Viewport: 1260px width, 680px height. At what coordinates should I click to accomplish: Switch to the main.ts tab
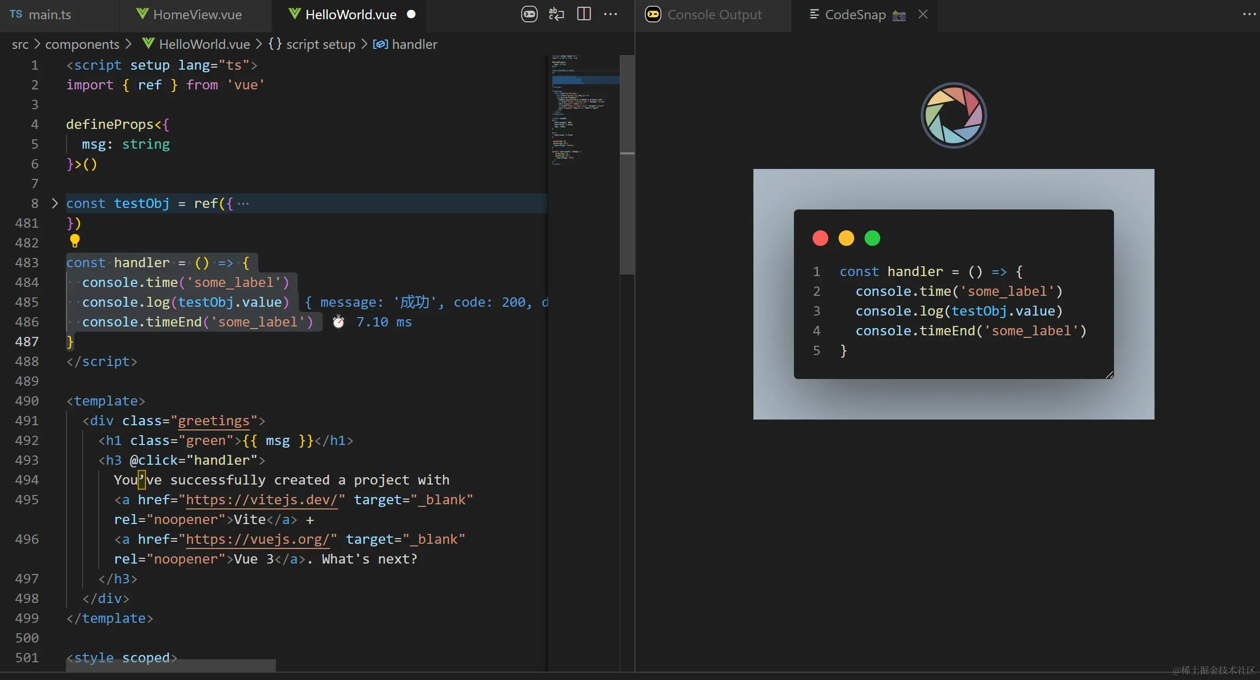[49, 15]
